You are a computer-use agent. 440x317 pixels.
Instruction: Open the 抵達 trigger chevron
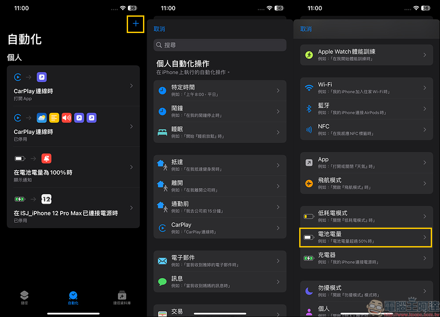click(x=278, y=165)
